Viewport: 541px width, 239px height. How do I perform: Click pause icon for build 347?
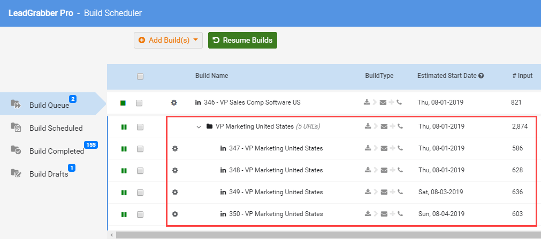click(x=124, y=149)
